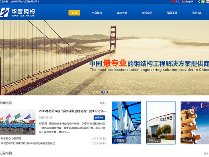Open the 华普公司举行菲律宾项目 news item

point(28,143)
